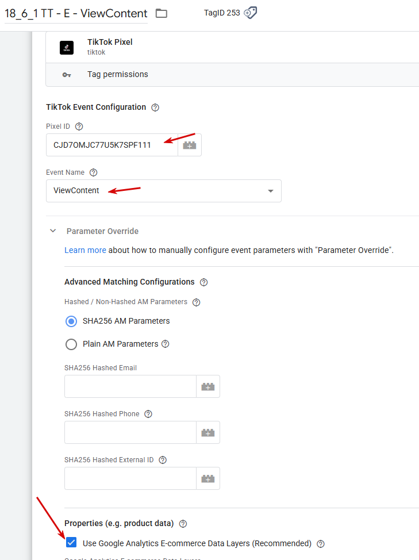Click the TikTok Pixel logo icon
This screenshot has height=560, width=419.
click(67, 47)
